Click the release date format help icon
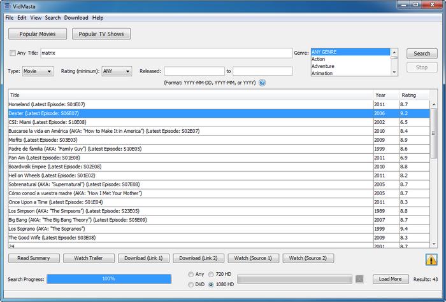Image resolution: width=446 pixels, height=302 pixels. [x=263, y=83]
